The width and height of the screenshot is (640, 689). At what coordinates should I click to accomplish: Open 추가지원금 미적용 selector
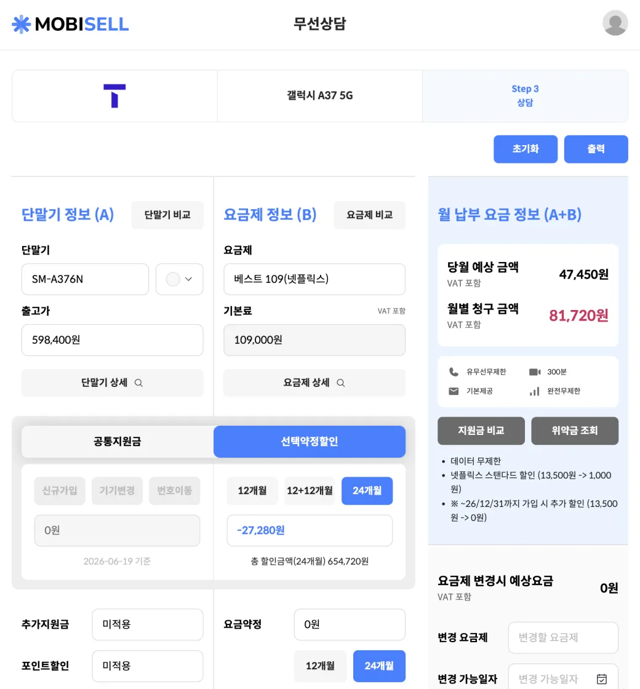coord(148,624)
